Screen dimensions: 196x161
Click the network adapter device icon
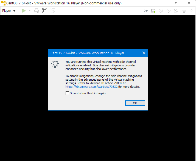point(176,11)
